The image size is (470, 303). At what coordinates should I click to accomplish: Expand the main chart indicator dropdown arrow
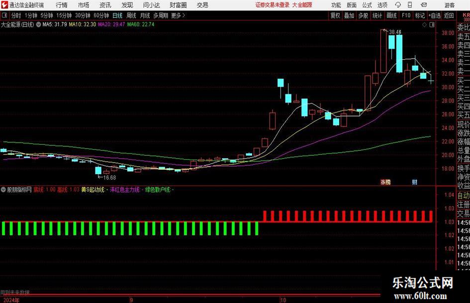pos(38,24)
